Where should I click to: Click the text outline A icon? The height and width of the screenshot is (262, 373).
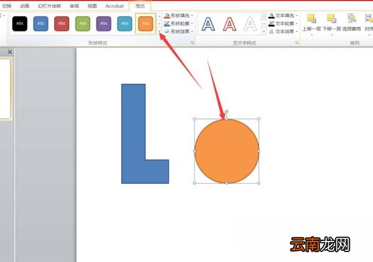pos(272,24)
